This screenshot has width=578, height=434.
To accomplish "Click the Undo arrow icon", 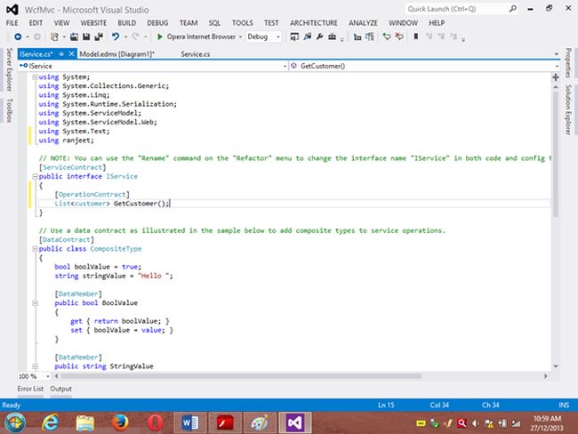I will click(x=116, y=37).
